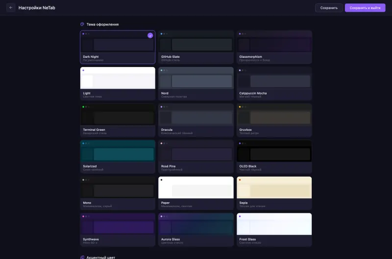Image resolution: width=392 pixels, height=259 pixels.
Task: Click the palette icon by Тема оформления
Action: coord(82,24)
